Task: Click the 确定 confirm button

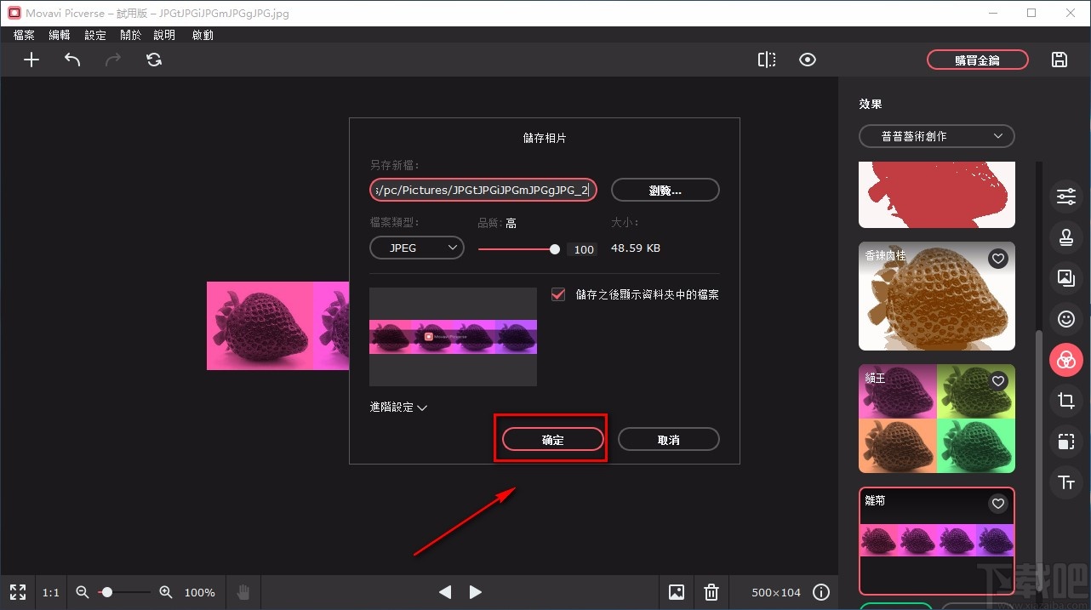Action: click(551, 439)
